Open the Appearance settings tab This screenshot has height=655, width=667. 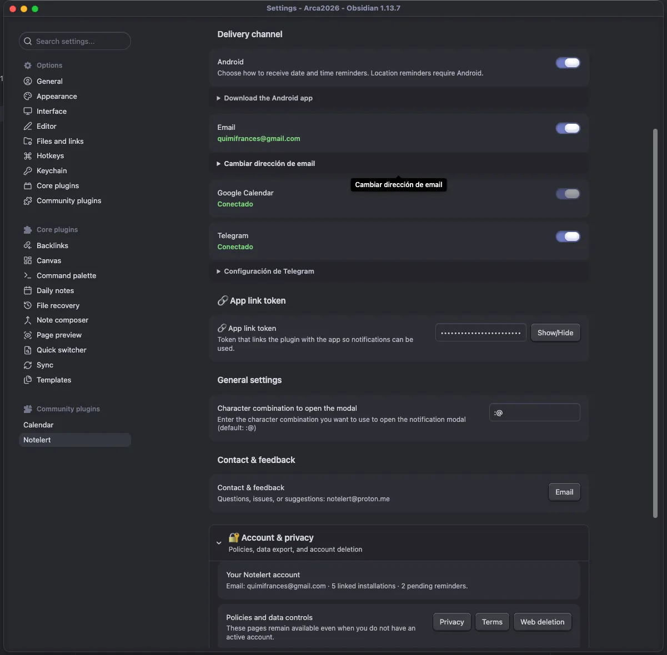tap(75, 96)
